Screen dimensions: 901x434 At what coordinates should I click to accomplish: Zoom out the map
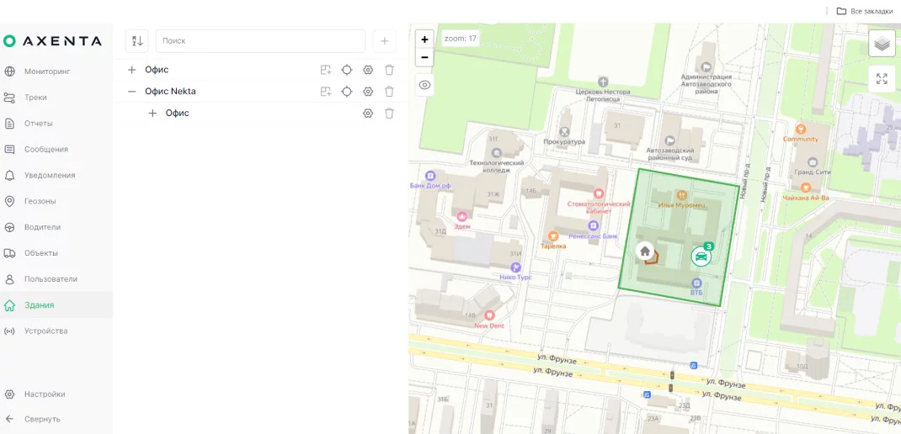point(424,57)
